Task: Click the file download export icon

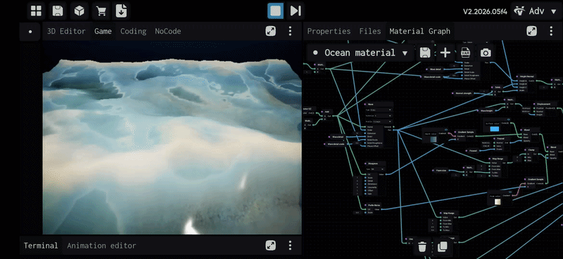Action: click(121, 11)
